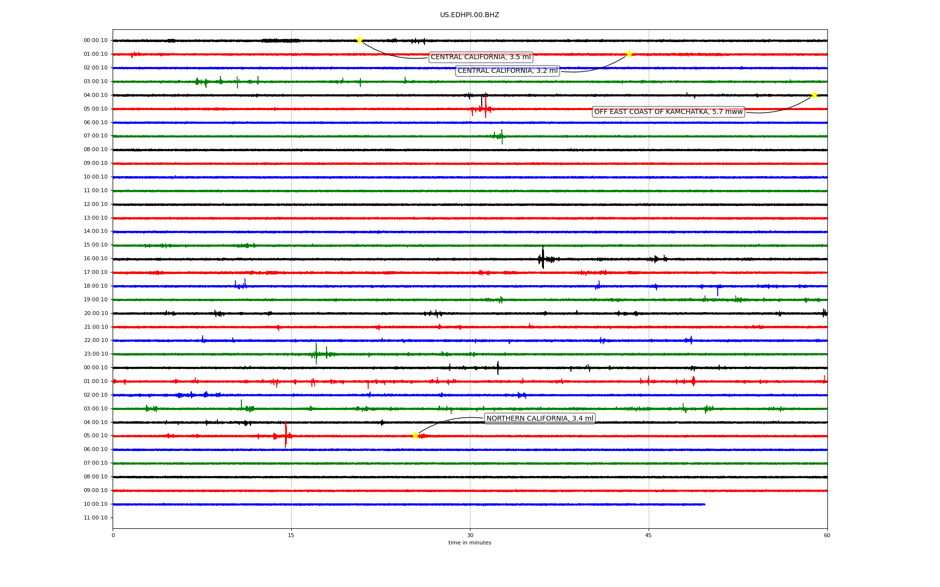Click the large black spike on the 16:00:10 trace
Viewport: 940px width, 587px height.
542,258
